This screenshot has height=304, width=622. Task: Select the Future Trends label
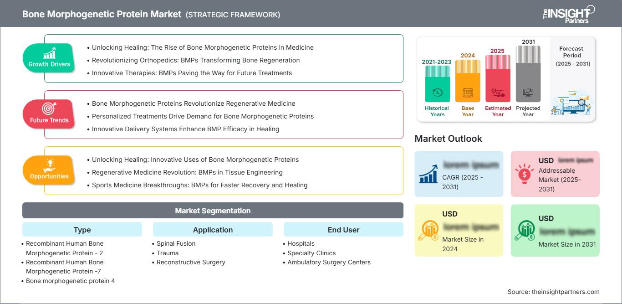point(49,120)
